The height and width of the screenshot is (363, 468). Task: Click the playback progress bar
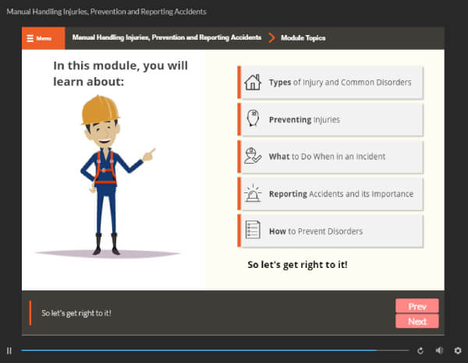pos(211,351)
